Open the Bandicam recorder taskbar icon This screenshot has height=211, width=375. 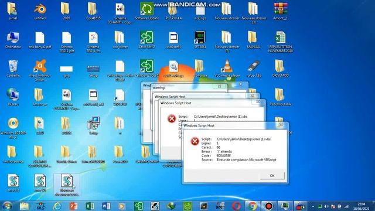[268, 206]
